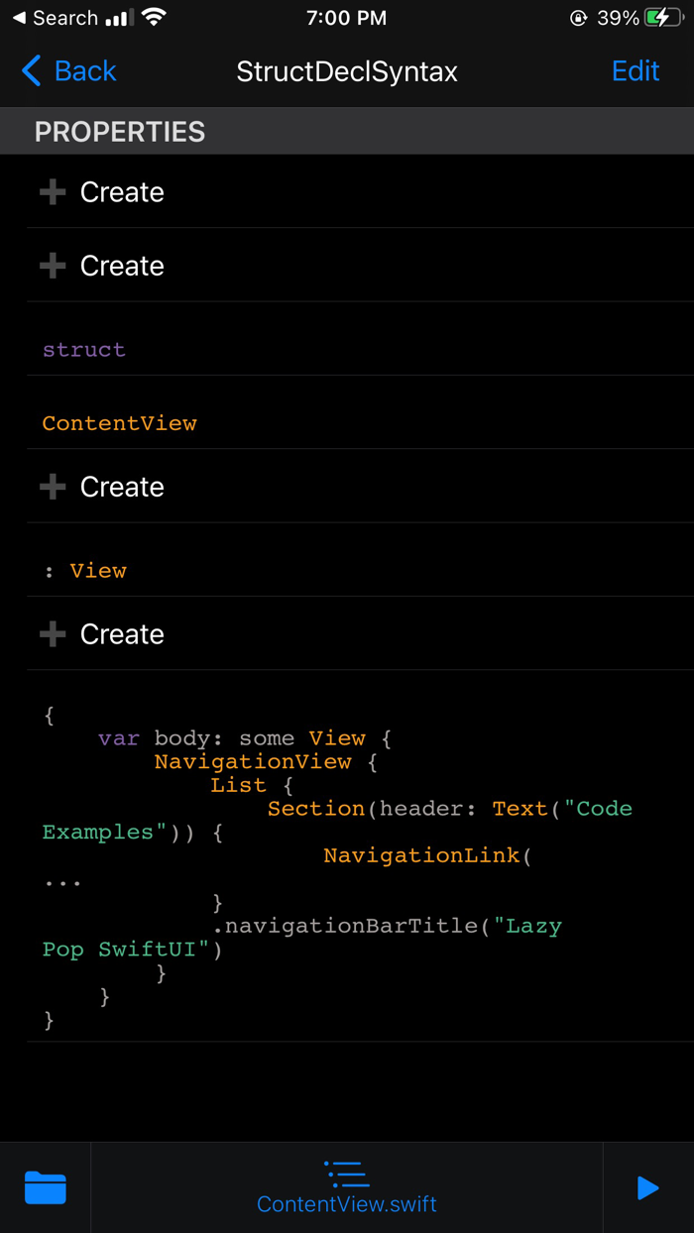Collapse the PROPERTIES section header
The width and height of the screenshot is (694, 1233).
[119, 131]
